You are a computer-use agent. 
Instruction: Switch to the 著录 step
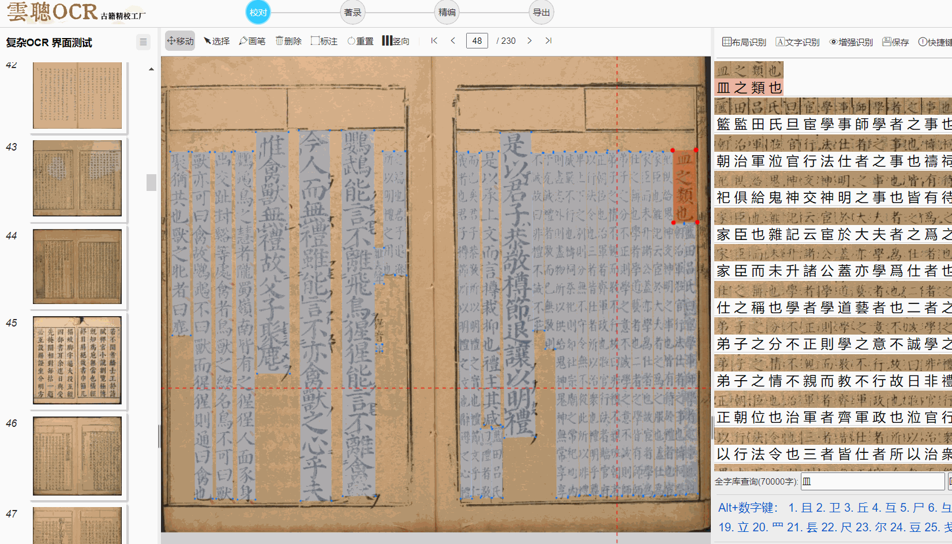tap(353, 12)
